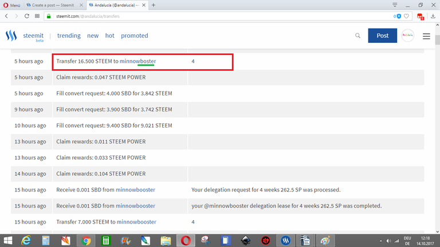Launch Google Chrome from taskbar
Viewport: 440px width, 247px height.
86,241
